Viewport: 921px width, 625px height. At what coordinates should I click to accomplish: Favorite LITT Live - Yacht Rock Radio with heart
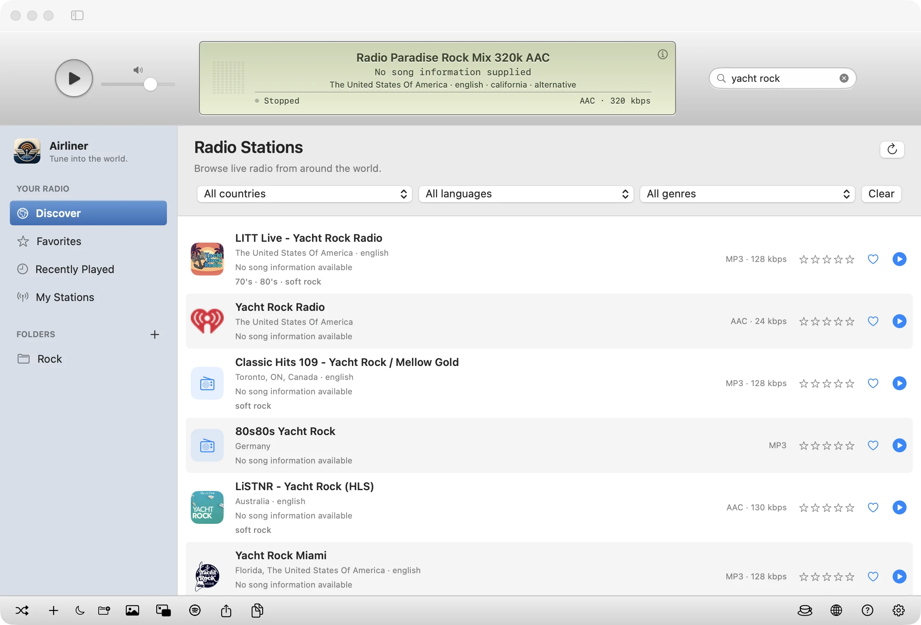pyautogui.click(x=873, y=259)
